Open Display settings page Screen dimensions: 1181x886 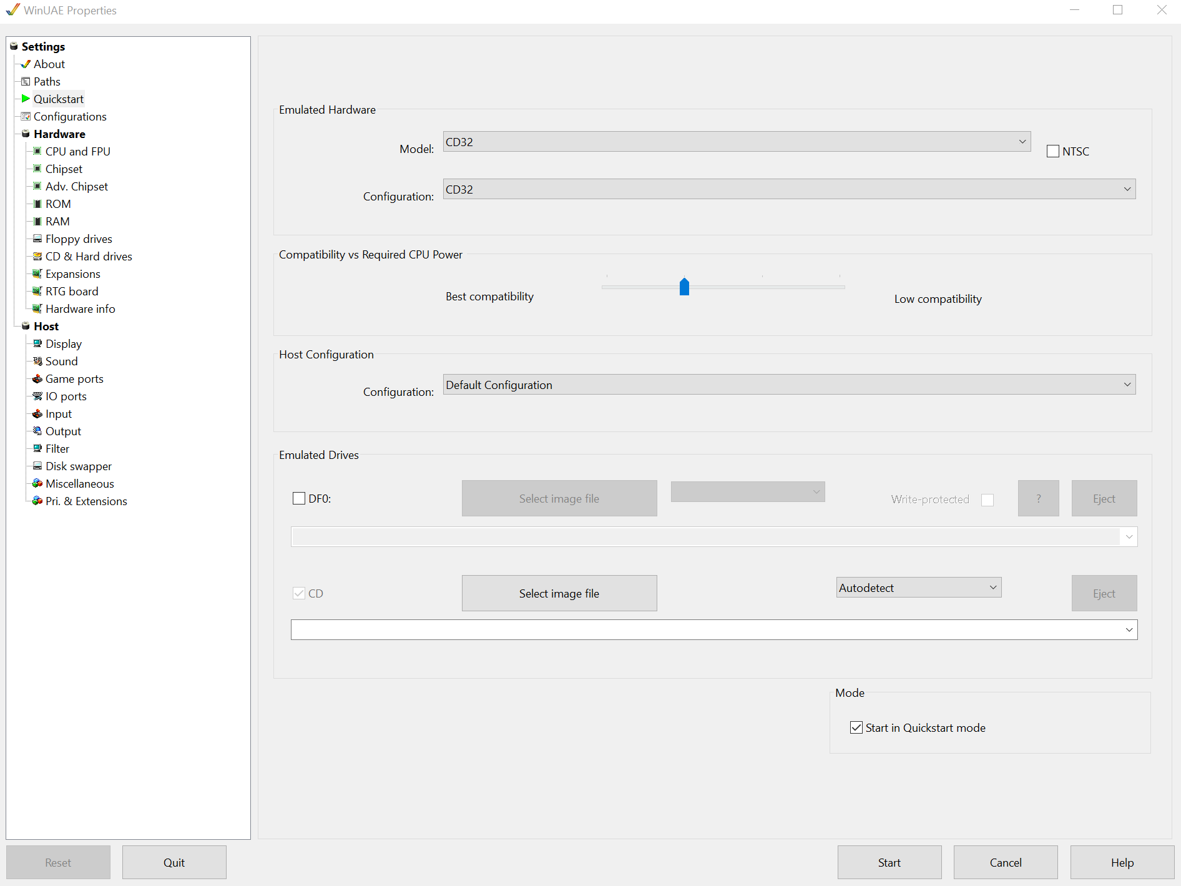(64, 344)
